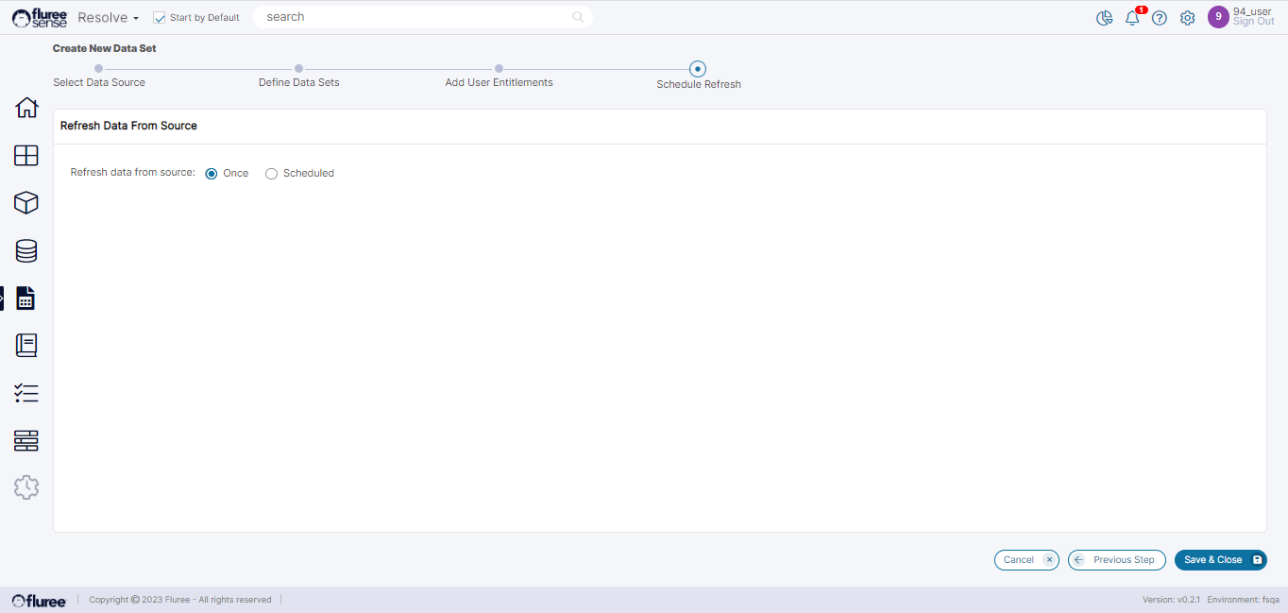Open the Home icon in sidebar
Viewport: 1288px width, 613px height.
(x=26, y=108)
